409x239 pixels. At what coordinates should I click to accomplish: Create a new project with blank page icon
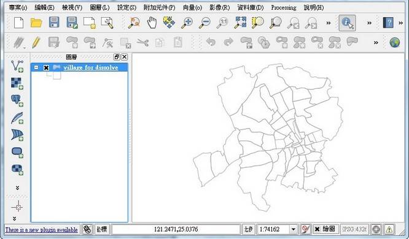coord(19,23)
